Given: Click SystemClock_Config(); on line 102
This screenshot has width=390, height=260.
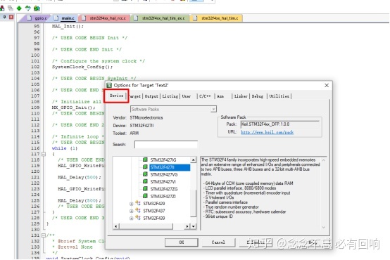Looking at the screenshot, I should pos(82,67).
